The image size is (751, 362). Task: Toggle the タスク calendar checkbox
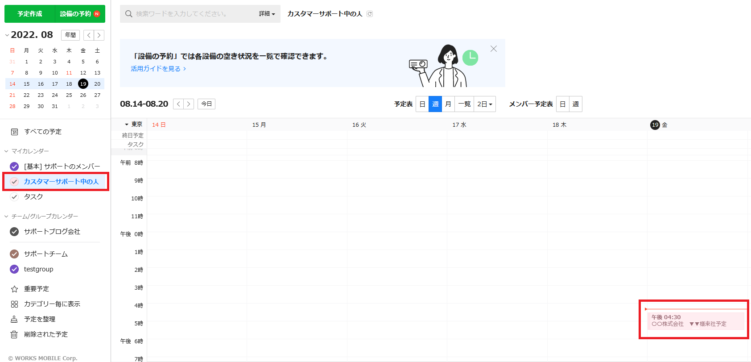point(14,197)
